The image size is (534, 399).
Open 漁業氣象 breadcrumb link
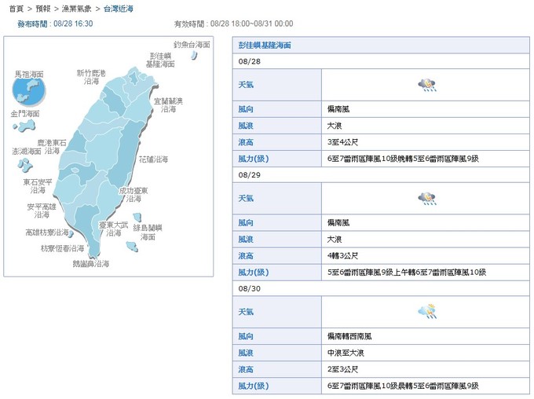tap(76, 8)
